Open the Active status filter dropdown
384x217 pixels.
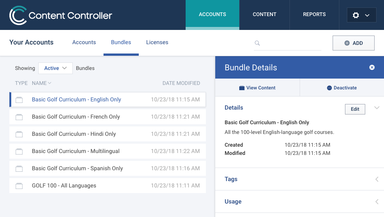point(55,68)
